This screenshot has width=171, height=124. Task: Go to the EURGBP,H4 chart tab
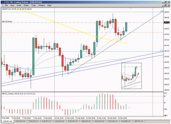tap(126, 121)
